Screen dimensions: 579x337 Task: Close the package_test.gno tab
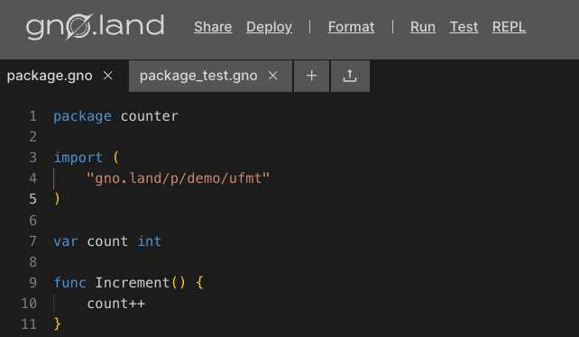pos(273,76)
